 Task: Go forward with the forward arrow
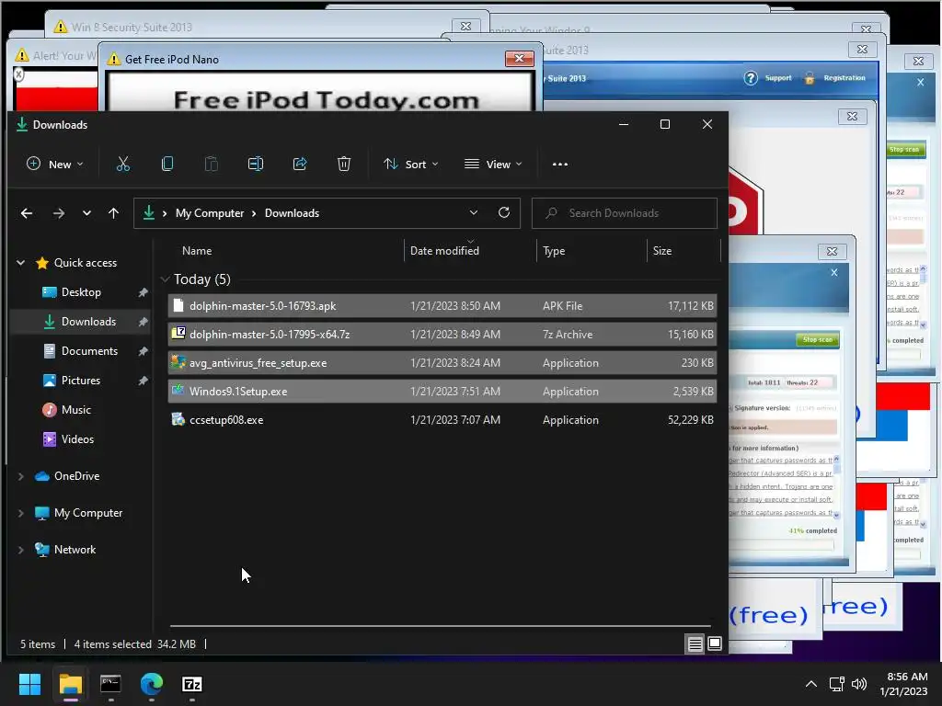pos(58,213)
